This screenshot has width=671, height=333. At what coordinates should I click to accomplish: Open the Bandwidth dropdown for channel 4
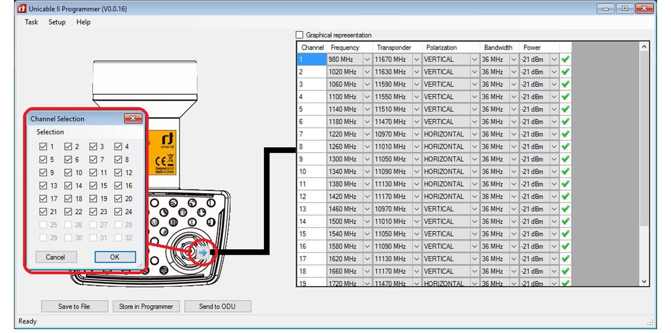click(x=513, y=97)
